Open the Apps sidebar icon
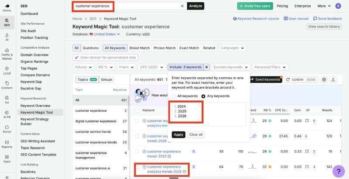Image resolution: width=349 pixels, height=179 pixels. coord(7,159)
